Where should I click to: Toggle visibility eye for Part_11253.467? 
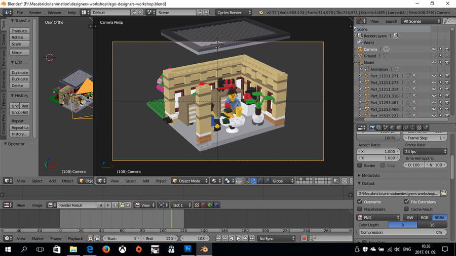[x=434, y=103]
